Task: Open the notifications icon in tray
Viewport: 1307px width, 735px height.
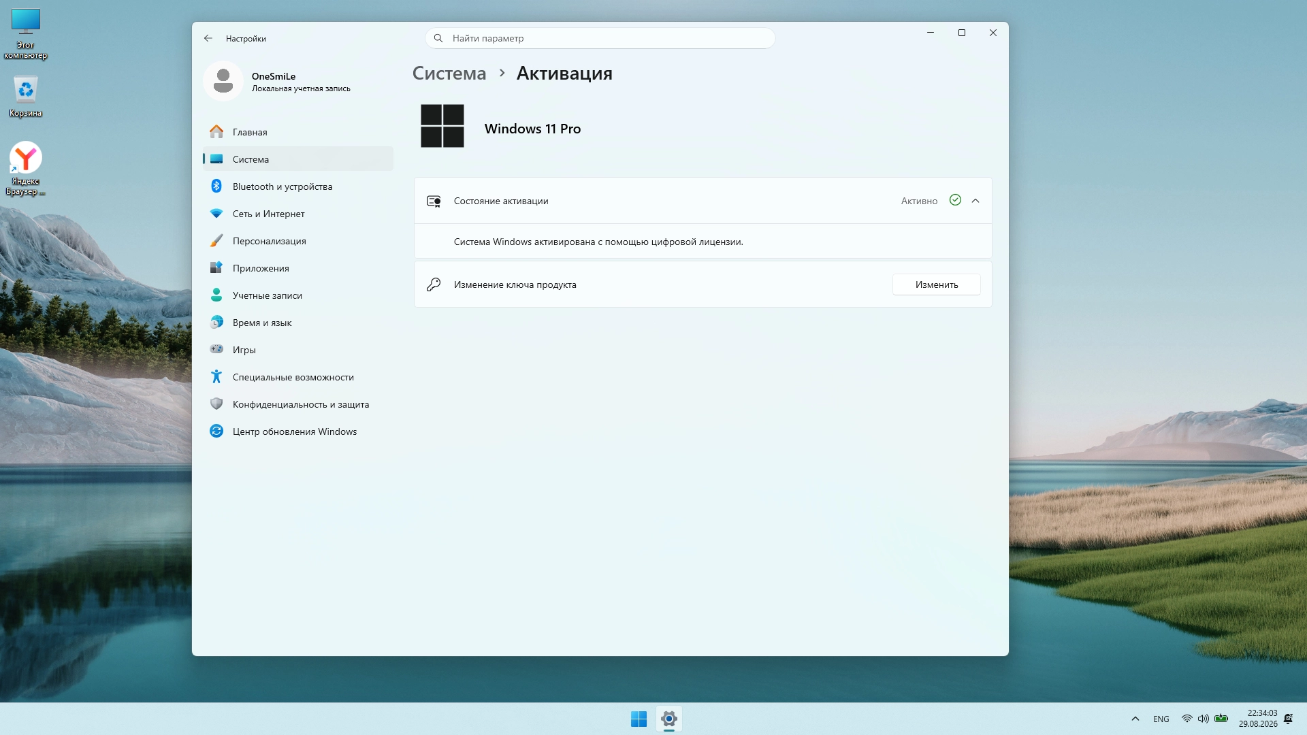Action: coord(1289,719)
